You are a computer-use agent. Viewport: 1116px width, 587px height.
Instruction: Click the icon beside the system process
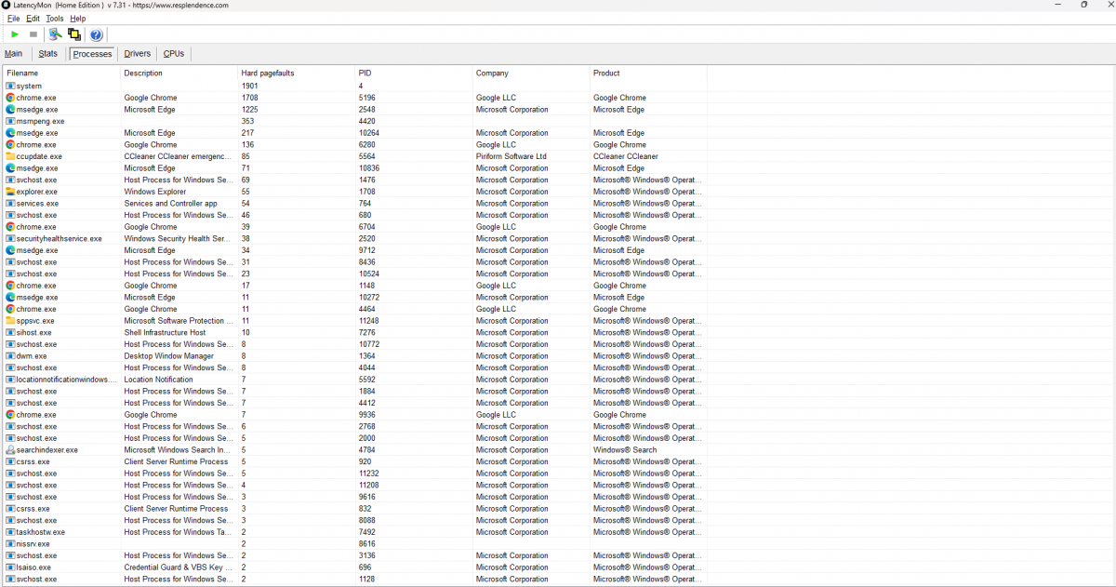coord(10,86)
